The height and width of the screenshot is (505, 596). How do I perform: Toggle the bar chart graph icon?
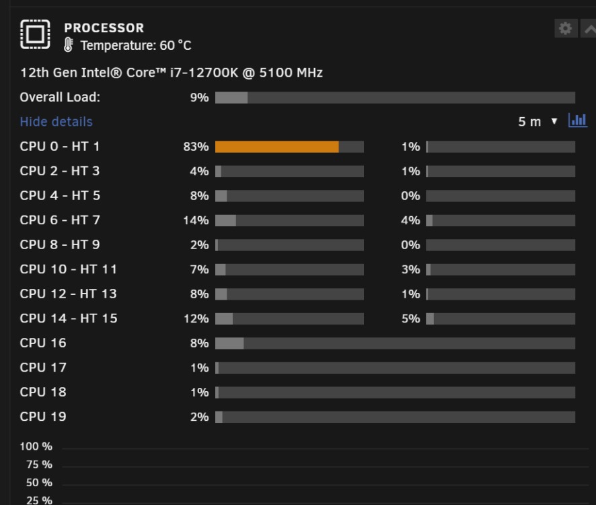(x=578, y=121)
